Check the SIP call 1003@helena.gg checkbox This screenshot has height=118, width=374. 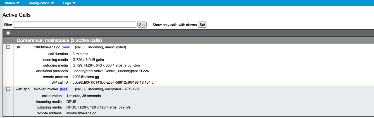click(8, 47)
